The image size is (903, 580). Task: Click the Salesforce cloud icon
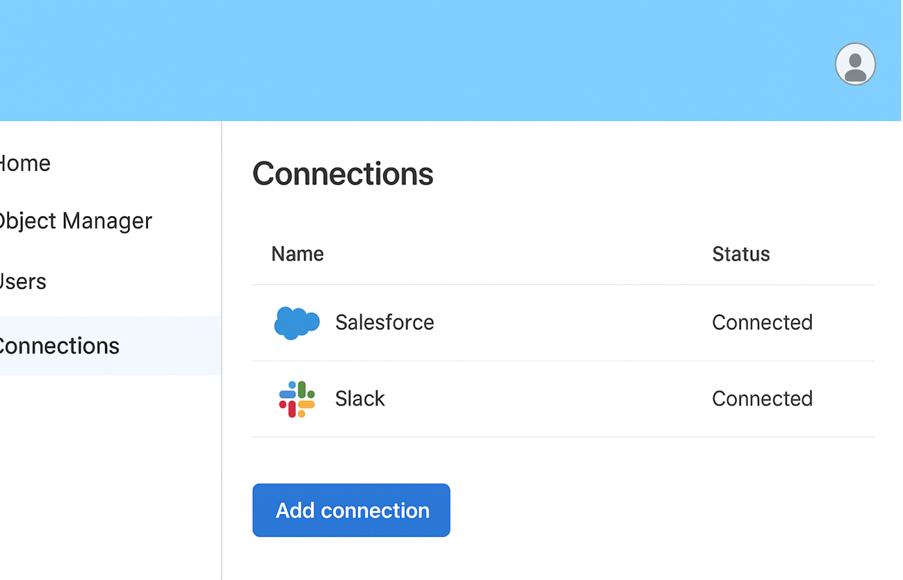[x=297, y=322]
